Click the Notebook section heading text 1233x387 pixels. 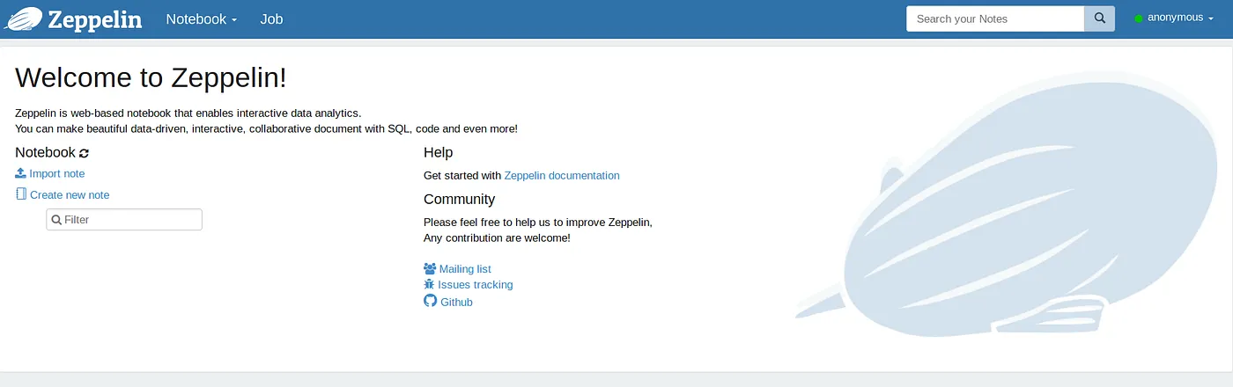tap(46, 152)
